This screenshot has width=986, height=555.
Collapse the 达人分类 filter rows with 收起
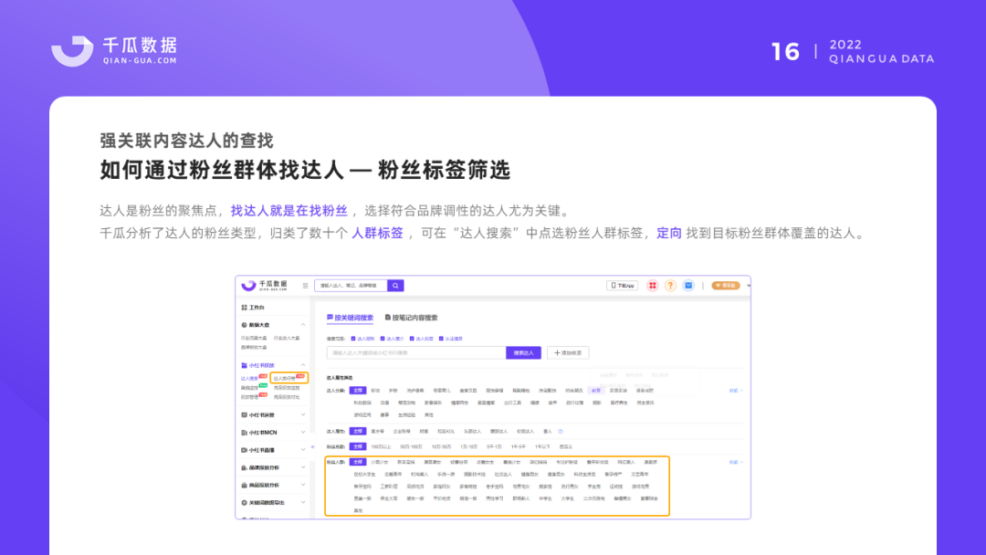pyautogui.click(x=736, y=391)
